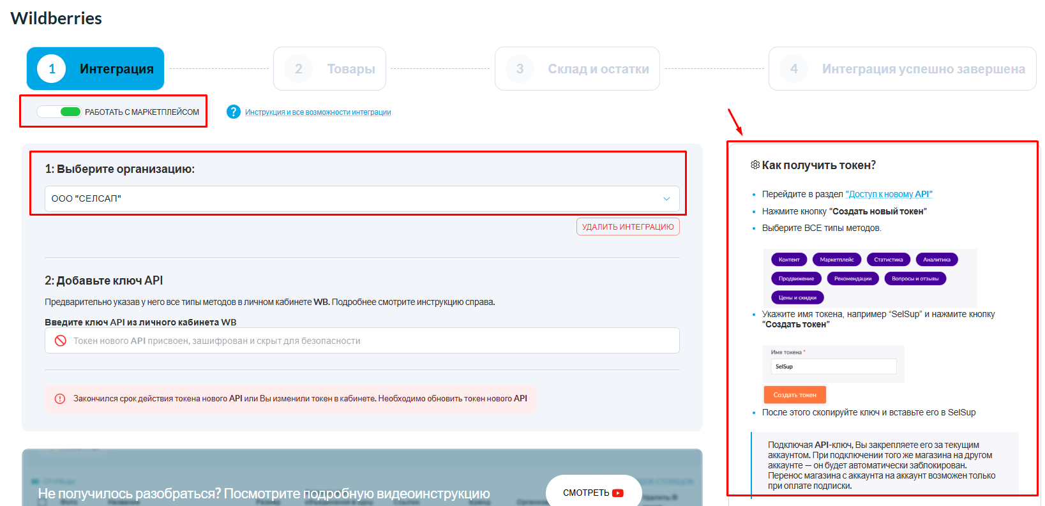The image size is (1045, 506).
Task: Click «Нажмите кнопку Создать новый токен» instruction
Action: click(845, 211)
